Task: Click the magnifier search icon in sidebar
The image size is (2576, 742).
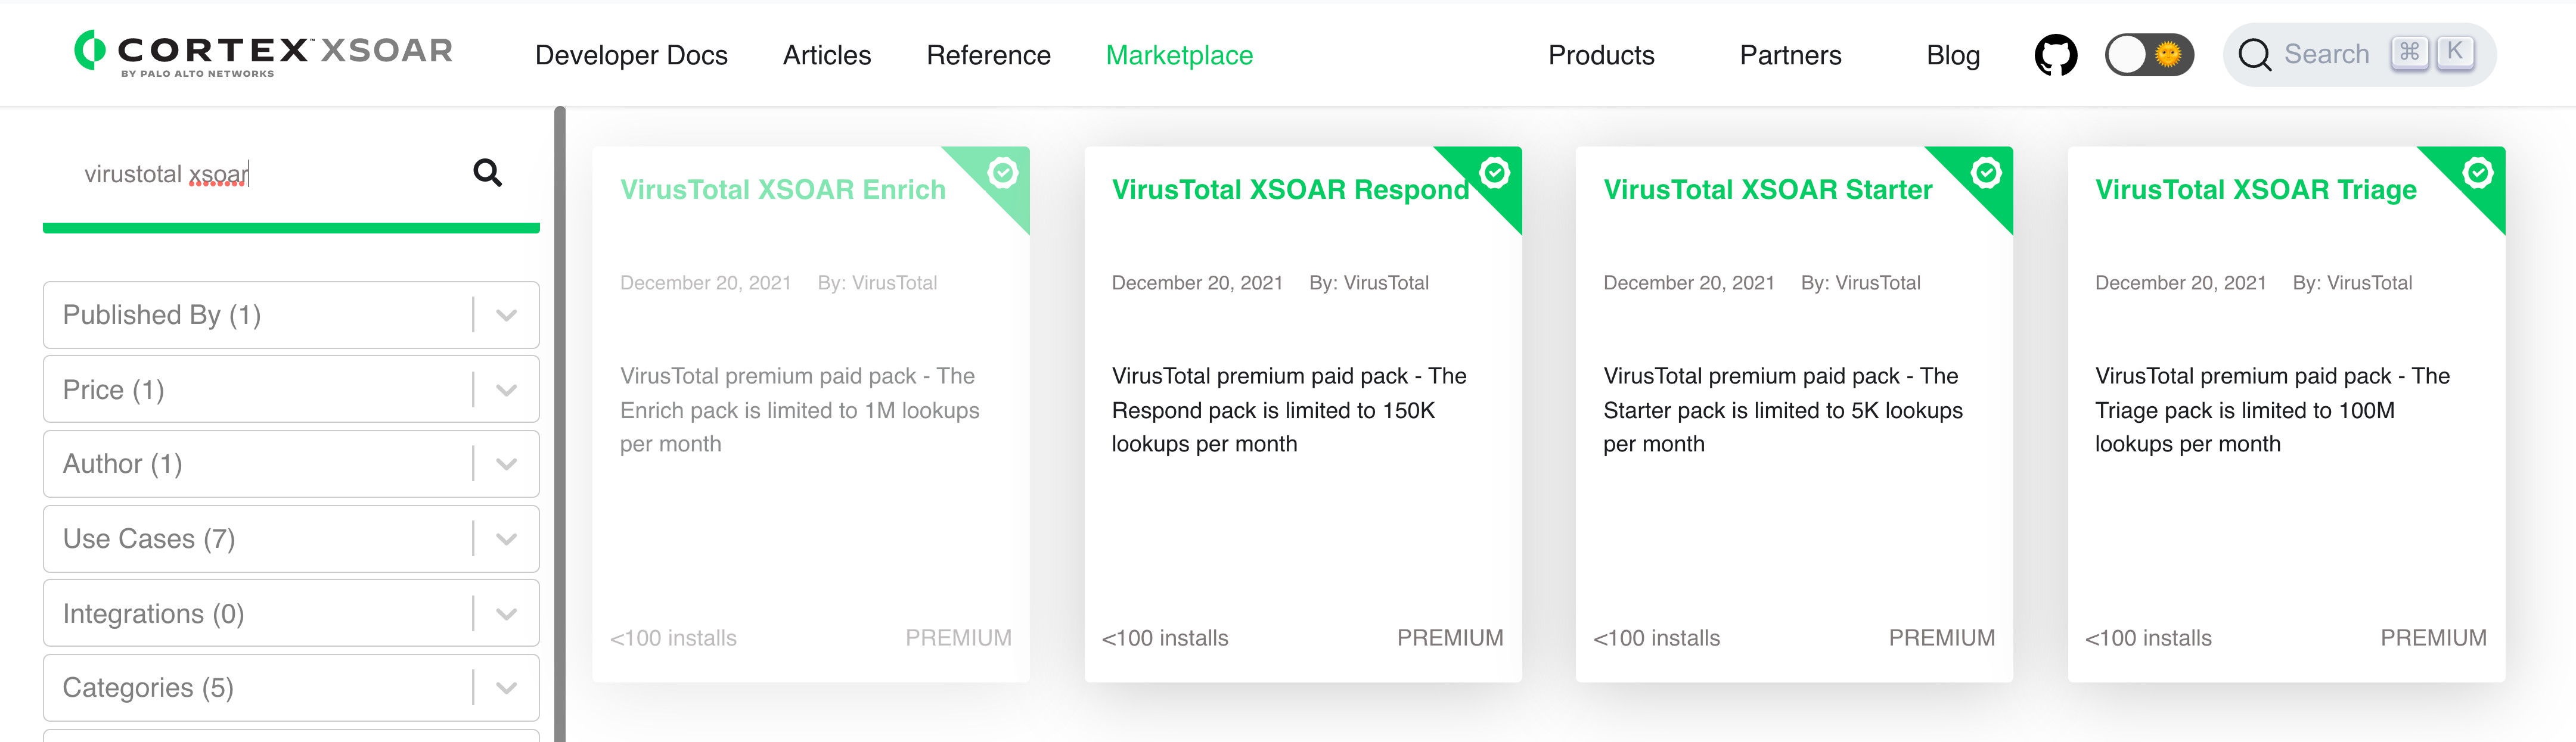Action: [487, 174]
